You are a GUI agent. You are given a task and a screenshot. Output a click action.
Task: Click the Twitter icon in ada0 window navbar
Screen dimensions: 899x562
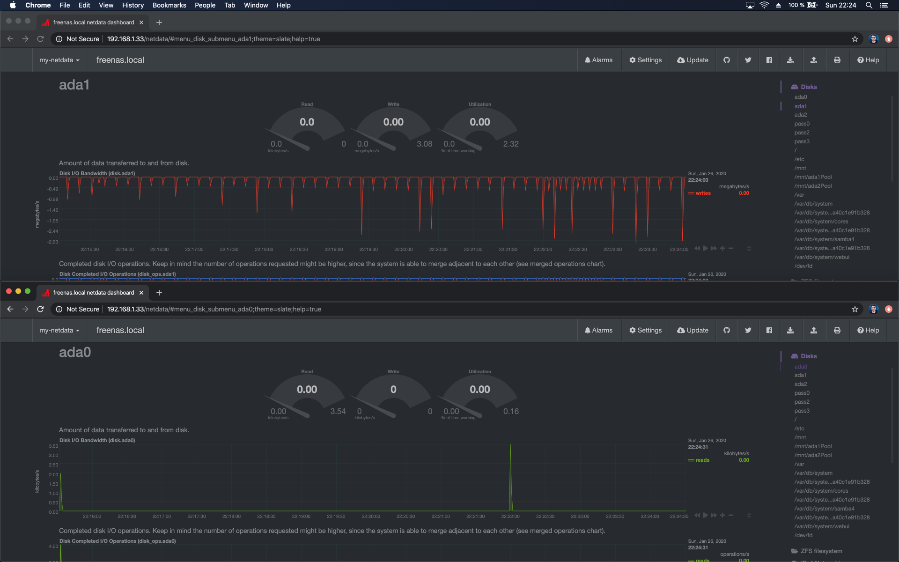click(748, 330)
